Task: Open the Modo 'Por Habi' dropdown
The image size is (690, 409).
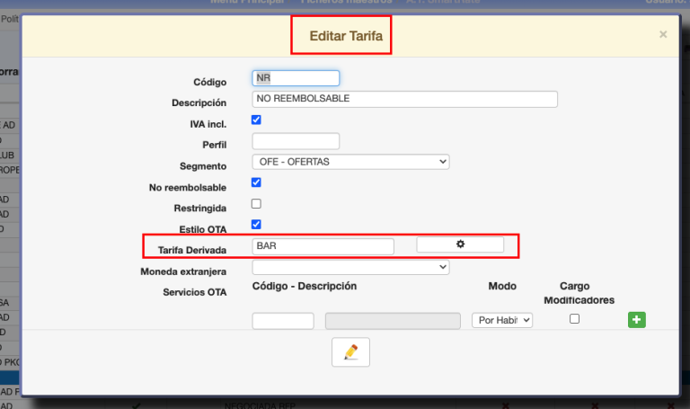Action: tap(501, 320)
